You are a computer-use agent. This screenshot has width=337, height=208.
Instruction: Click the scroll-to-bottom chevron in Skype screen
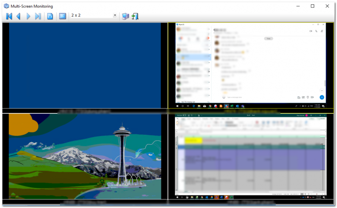tap(322, 91)
